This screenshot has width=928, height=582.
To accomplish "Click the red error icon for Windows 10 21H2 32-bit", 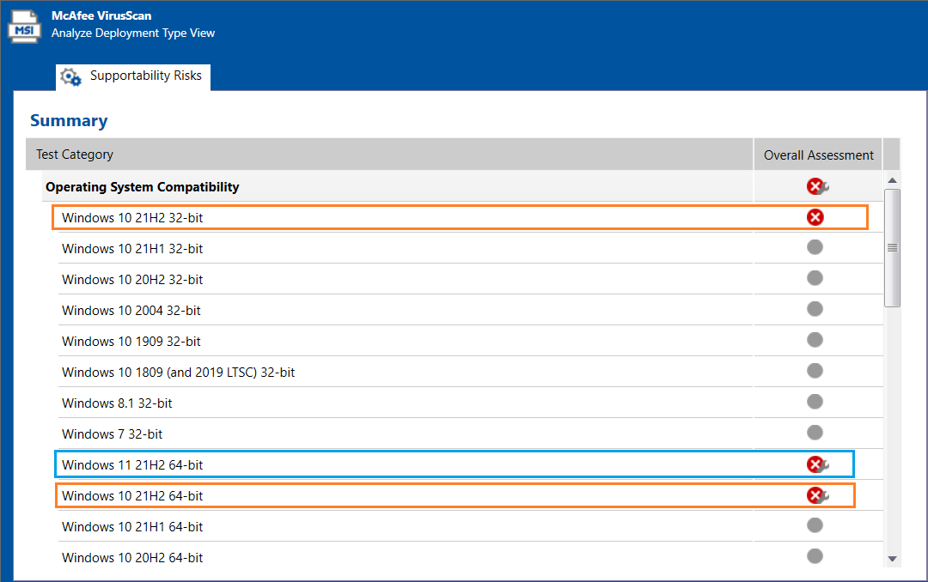I will click(815, 217).
